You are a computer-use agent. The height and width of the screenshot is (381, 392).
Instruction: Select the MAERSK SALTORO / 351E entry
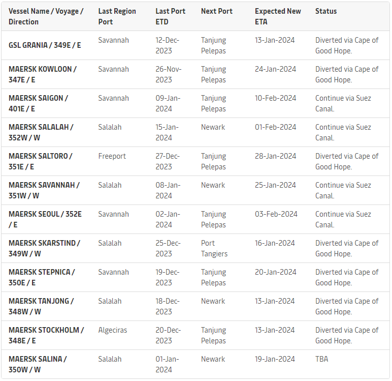coord(41,161)
